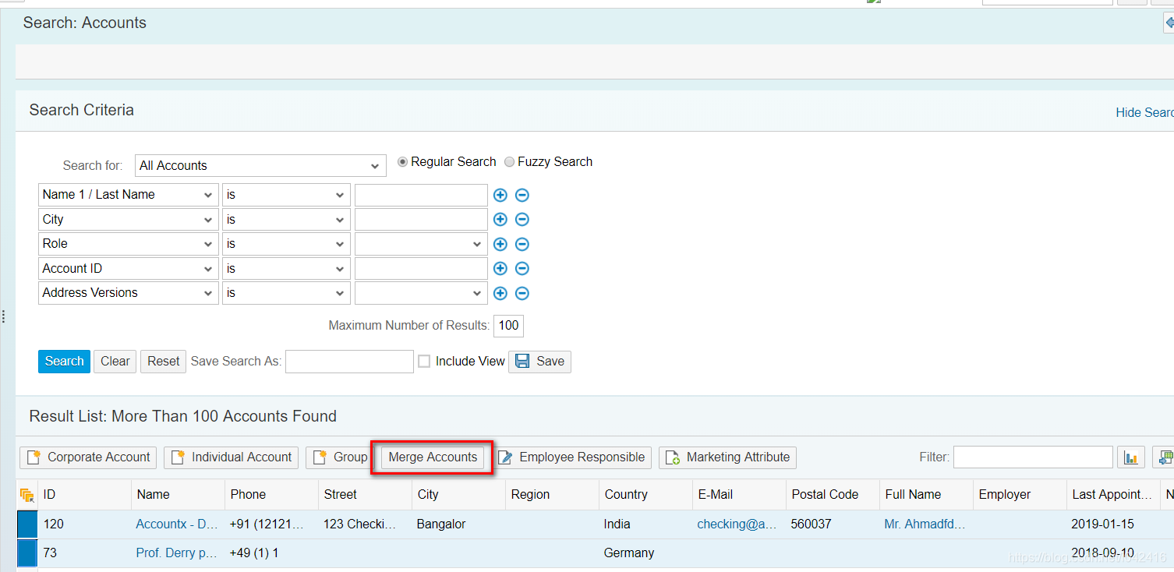Create a new Corporate Account
The image size is (1174, 572).
pos(88,457)
